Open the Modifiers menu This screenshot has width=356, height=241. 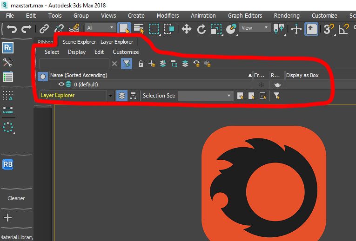tap(168, 16)
